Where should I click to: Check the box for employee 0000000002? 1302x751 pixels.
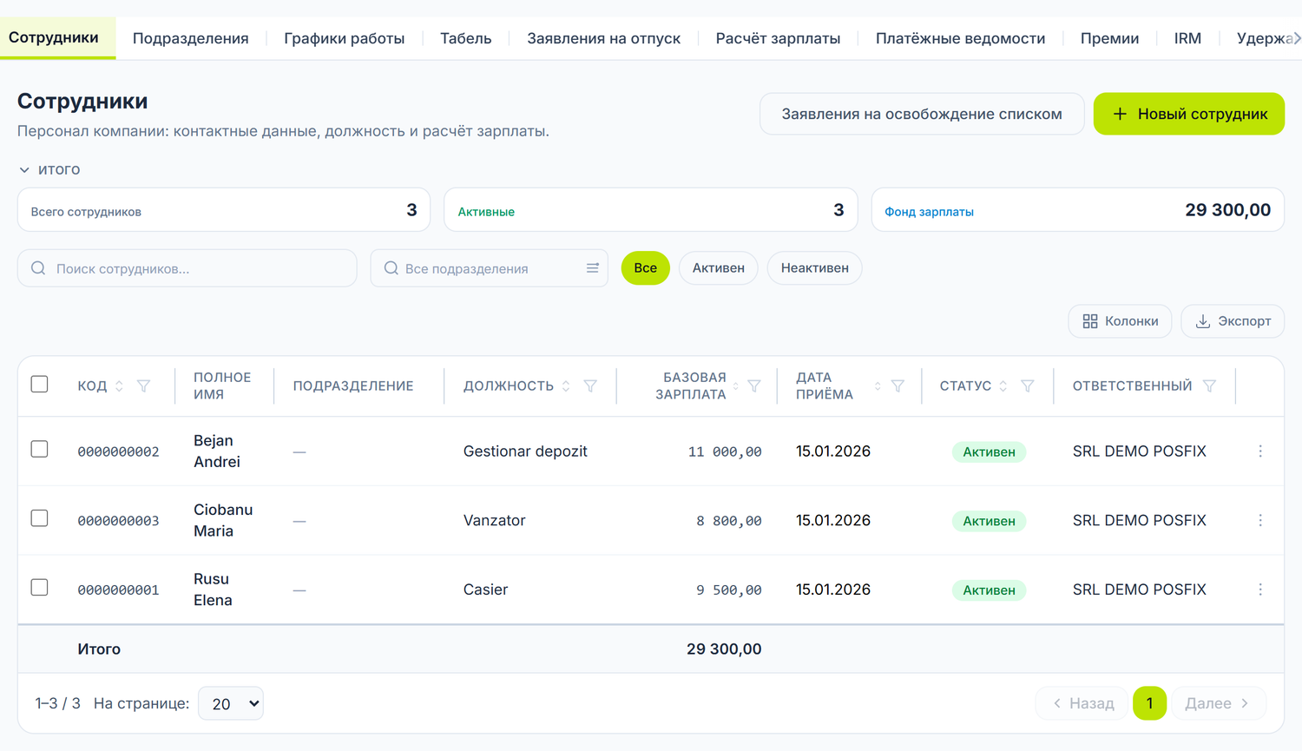39,449
